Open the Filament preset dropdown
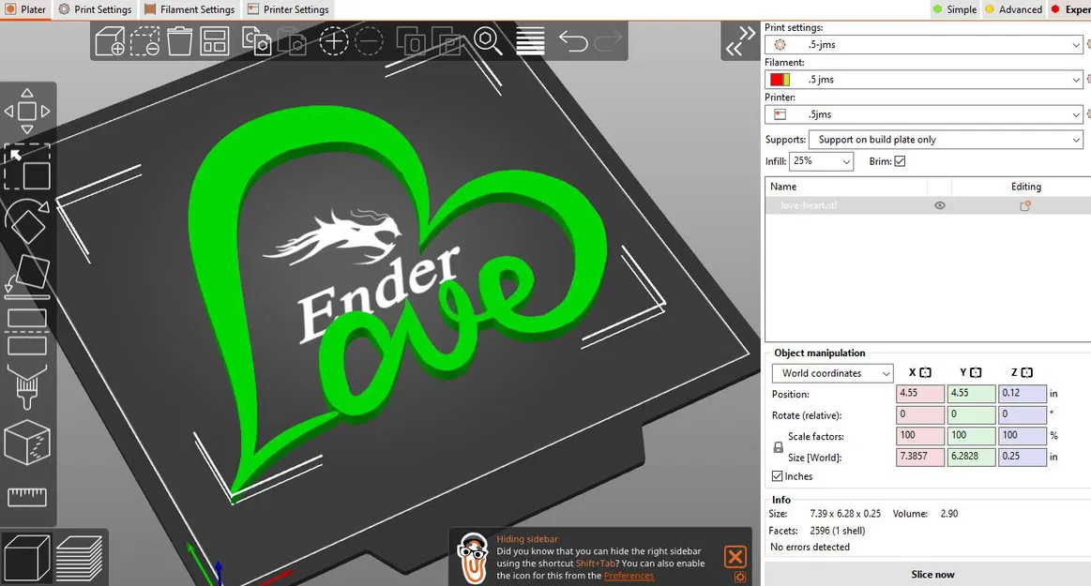The image size is (1091, 586). point(924,80)
